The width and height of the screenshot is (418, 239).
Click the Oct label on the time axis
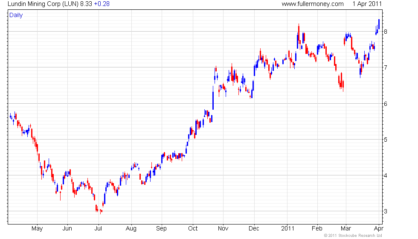[193, 228]
